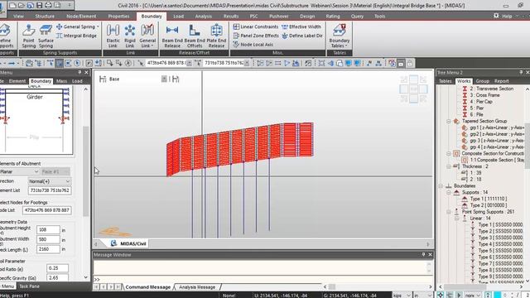The width and height of the screenshot is (530, 298).
Task: Select '4 : Pier Cap' section
Action: (x=481, y=101)
